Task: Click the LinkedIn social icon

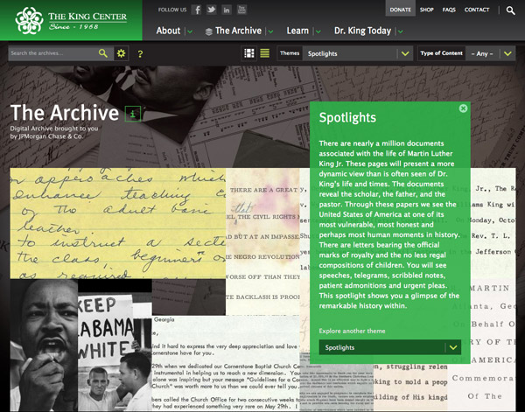Action: pos(227,10)
